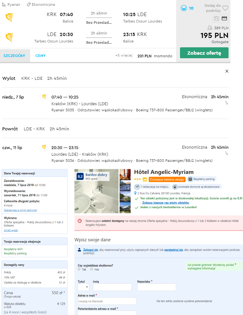
Task: Click Zobacz jeszcze raz atuty obiektu link
Action: pyautogui.click(x=166, y=203)
